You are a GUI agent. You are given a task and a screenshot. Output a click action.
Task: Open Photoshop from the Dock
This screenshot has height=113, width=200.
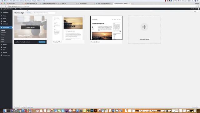pos(92,110)
